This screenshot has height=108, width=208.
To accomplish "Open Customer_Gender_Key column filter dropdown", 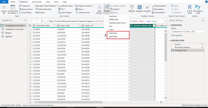I will point(154,26).
